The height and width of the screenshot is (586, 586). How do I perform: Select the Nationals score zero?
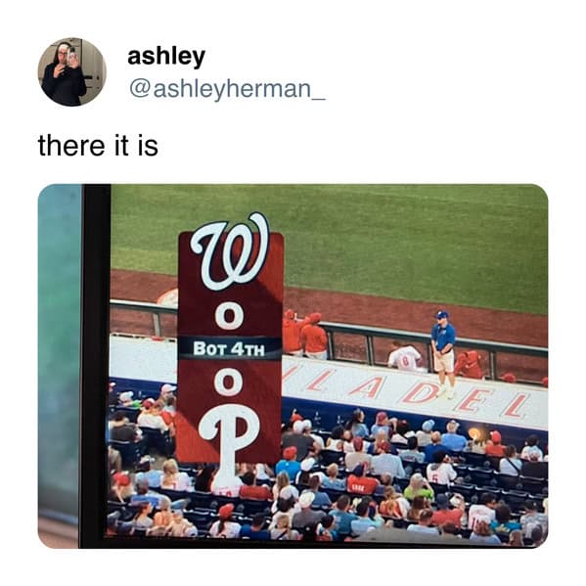tap(230, 317)
